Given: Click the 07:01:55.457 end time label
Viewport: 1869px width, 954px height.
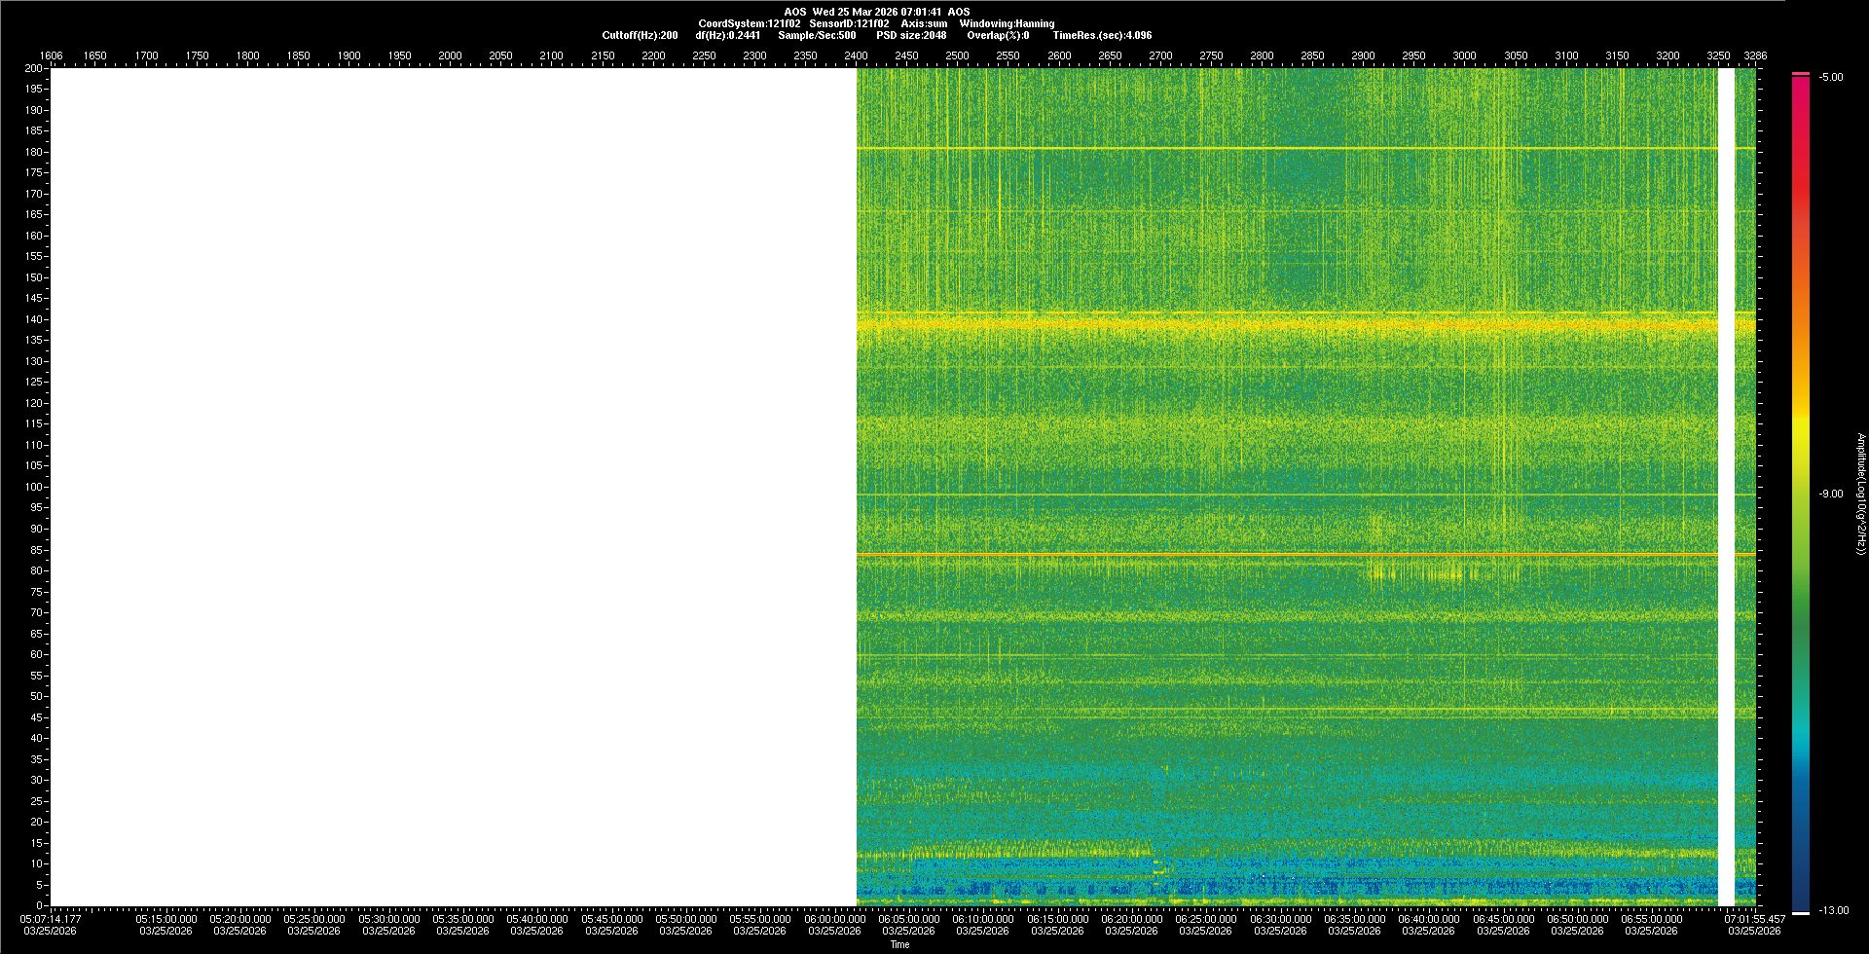Looking at the screenshot, I should pyautogui.click(x=1754, y=919).
